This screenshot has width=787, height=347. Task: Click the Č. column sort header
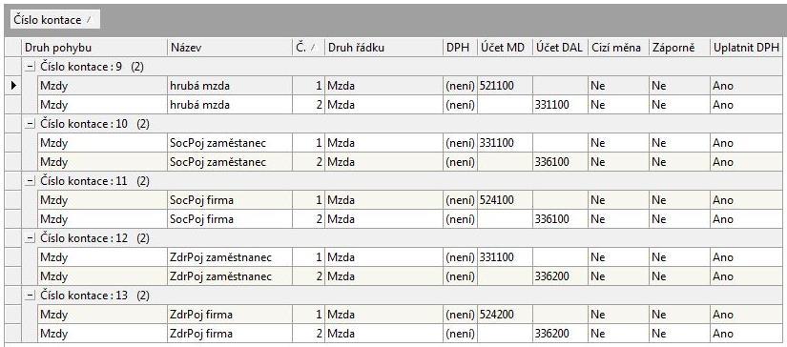pos(306,48)
